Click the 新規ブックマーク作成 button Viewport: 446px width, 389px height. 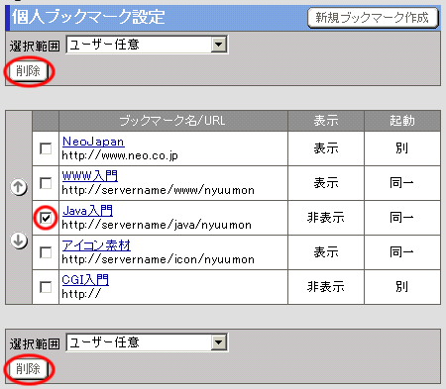pos(373,18)
